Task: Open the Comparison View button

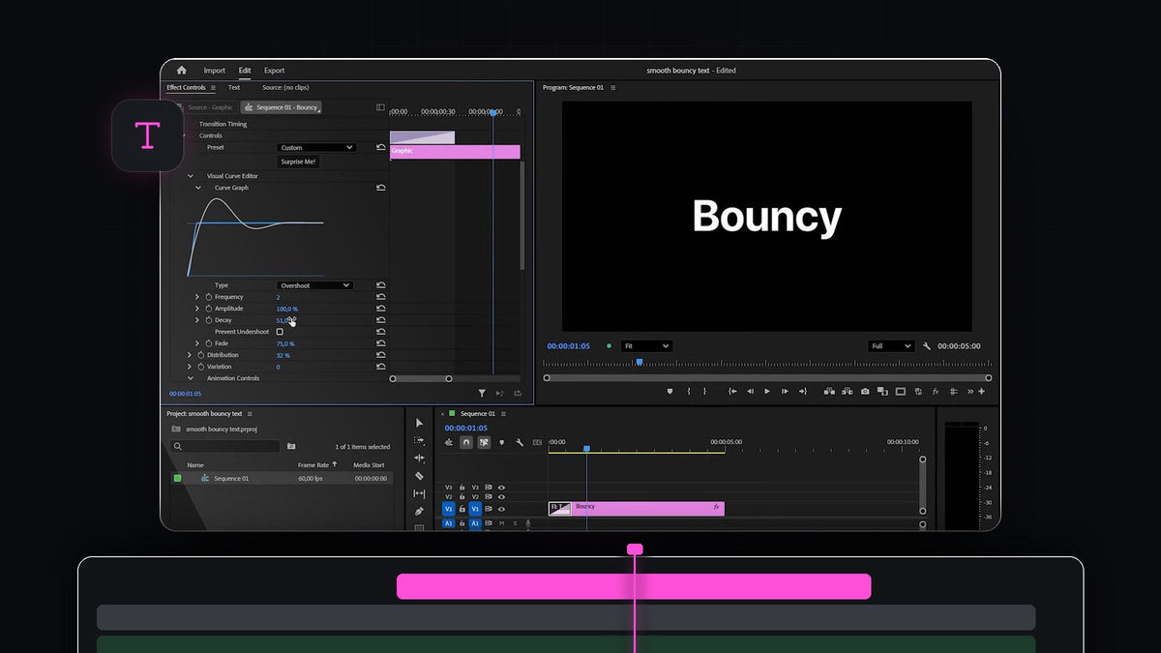Action: tap(882, 392)
